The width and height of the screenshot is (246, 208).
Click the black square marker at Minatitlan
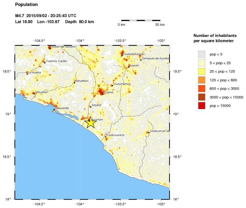(x=74, y=83)
